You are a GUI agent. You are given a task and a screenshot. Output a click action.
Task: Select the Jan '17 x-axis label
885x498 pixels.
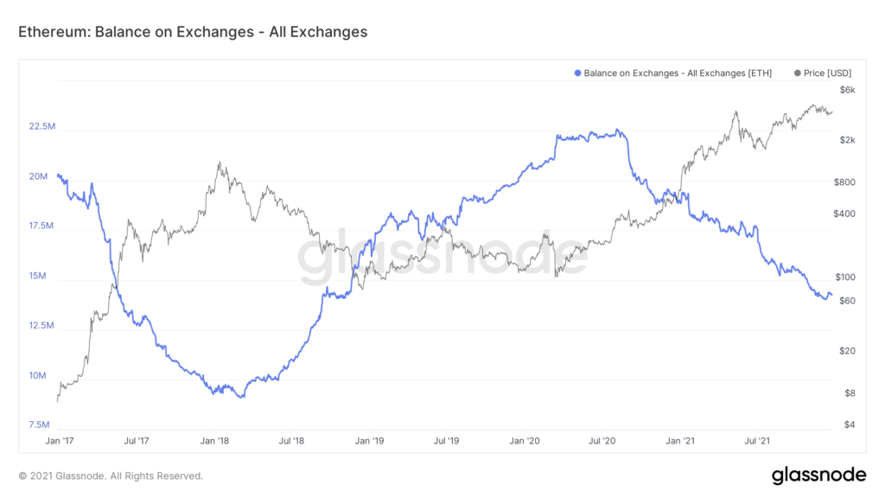[58, 440]
